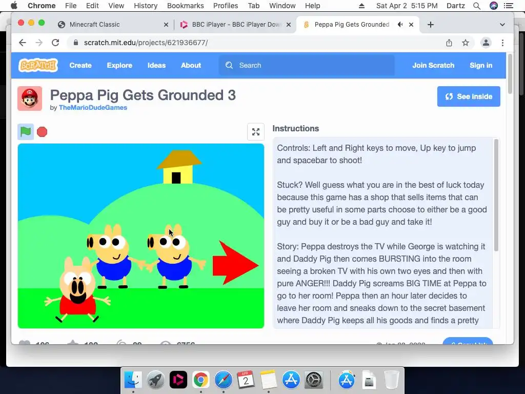Click the page's vertical scrollbar

[510, 74]
